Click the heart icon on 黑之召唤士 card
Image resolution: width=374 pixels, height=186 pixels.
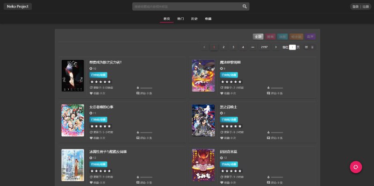click(222, 138)
